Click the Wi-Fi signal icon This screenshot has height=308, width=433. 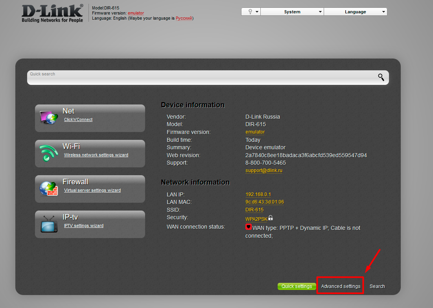point(48,153)
